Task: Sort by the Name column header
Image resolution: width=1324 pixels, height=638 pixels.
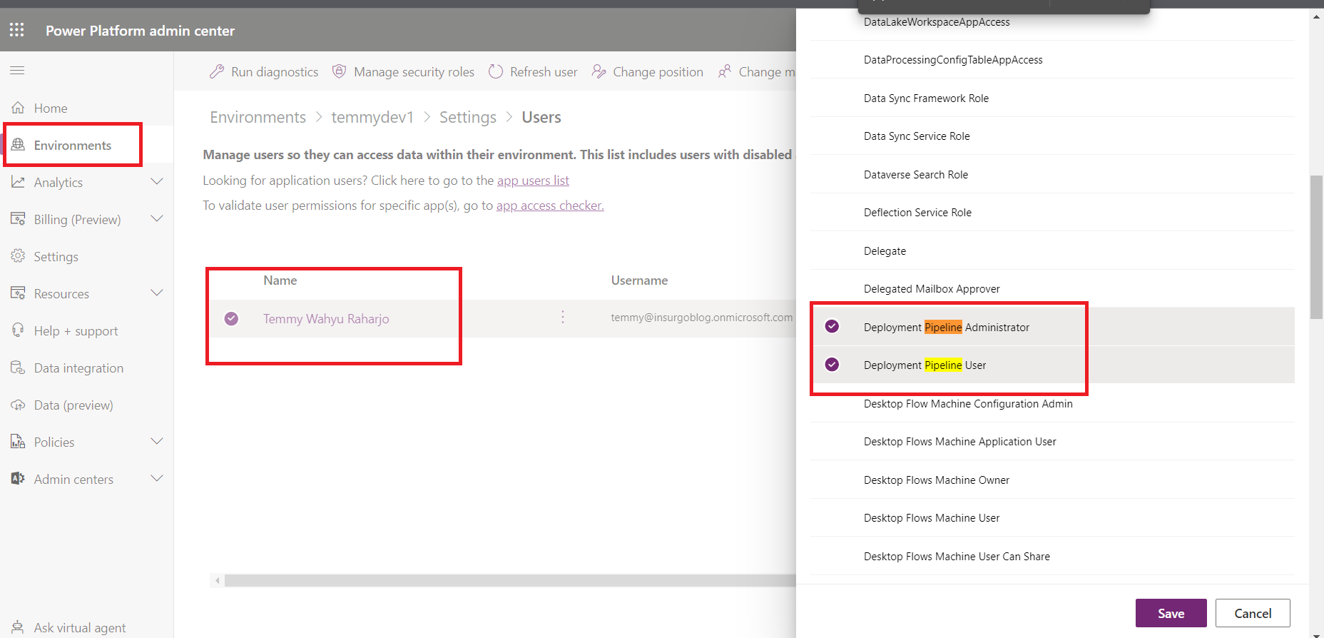Action: pyautogui.click(x=280, y=280)
